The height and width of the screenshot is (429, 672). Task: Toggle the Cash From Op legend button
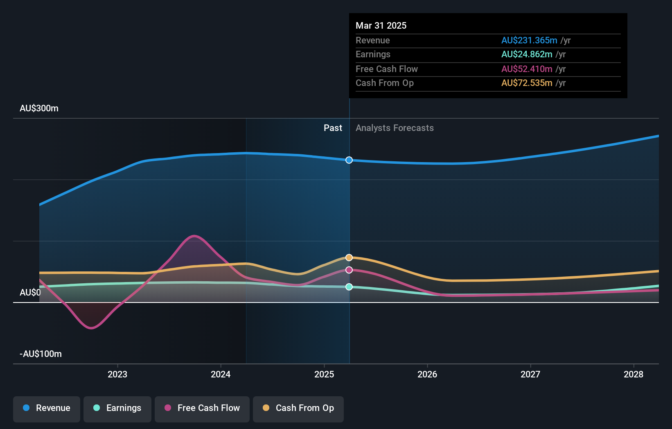298,409
